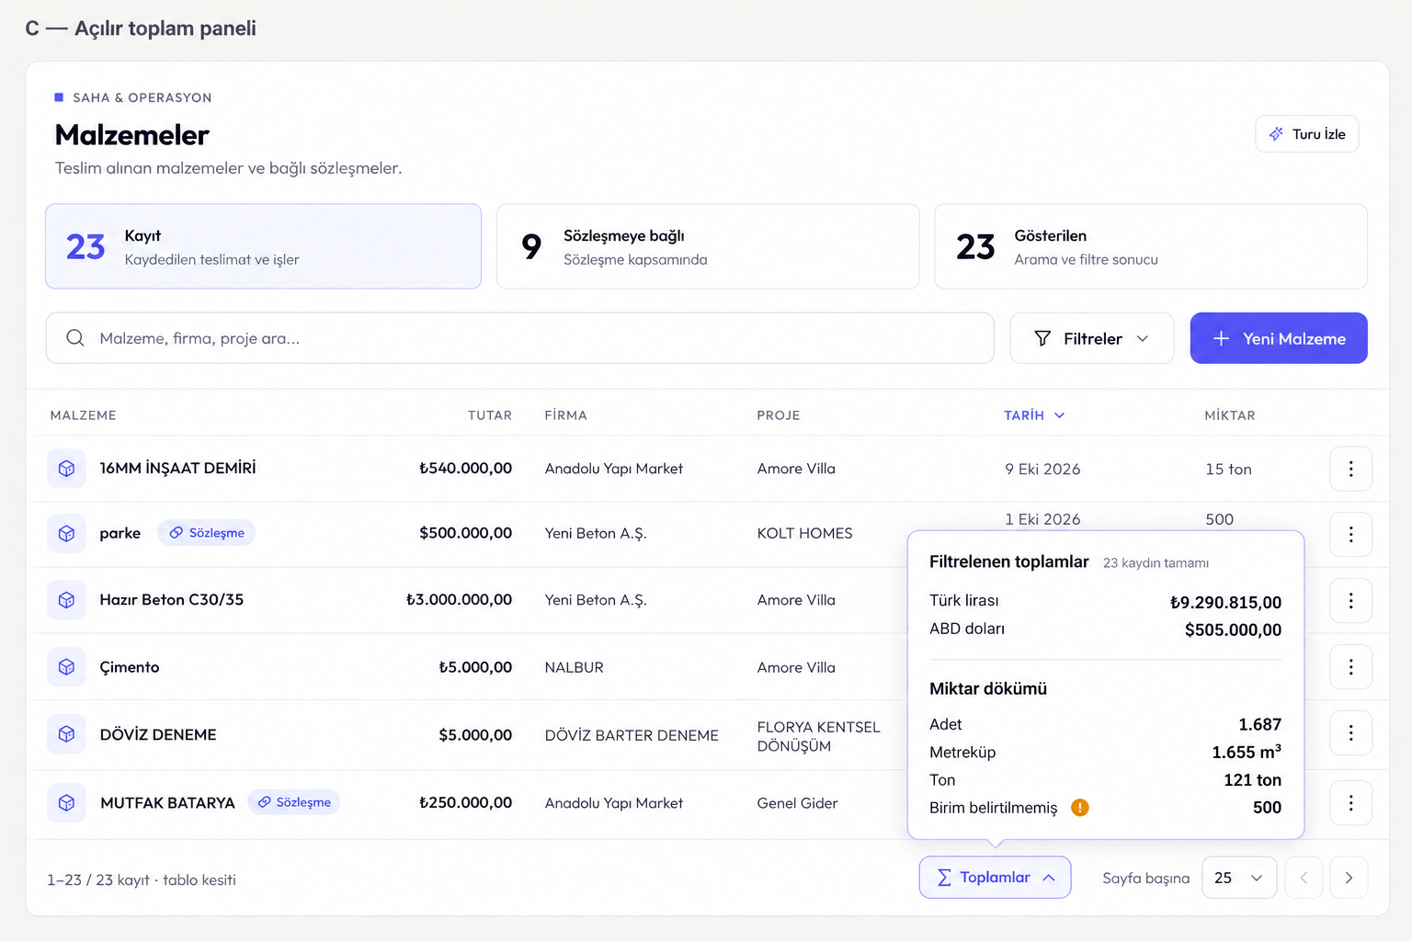Click the FİRMA column header
The width and height of the screenshot is (1412, 941).
pos(566,415)
